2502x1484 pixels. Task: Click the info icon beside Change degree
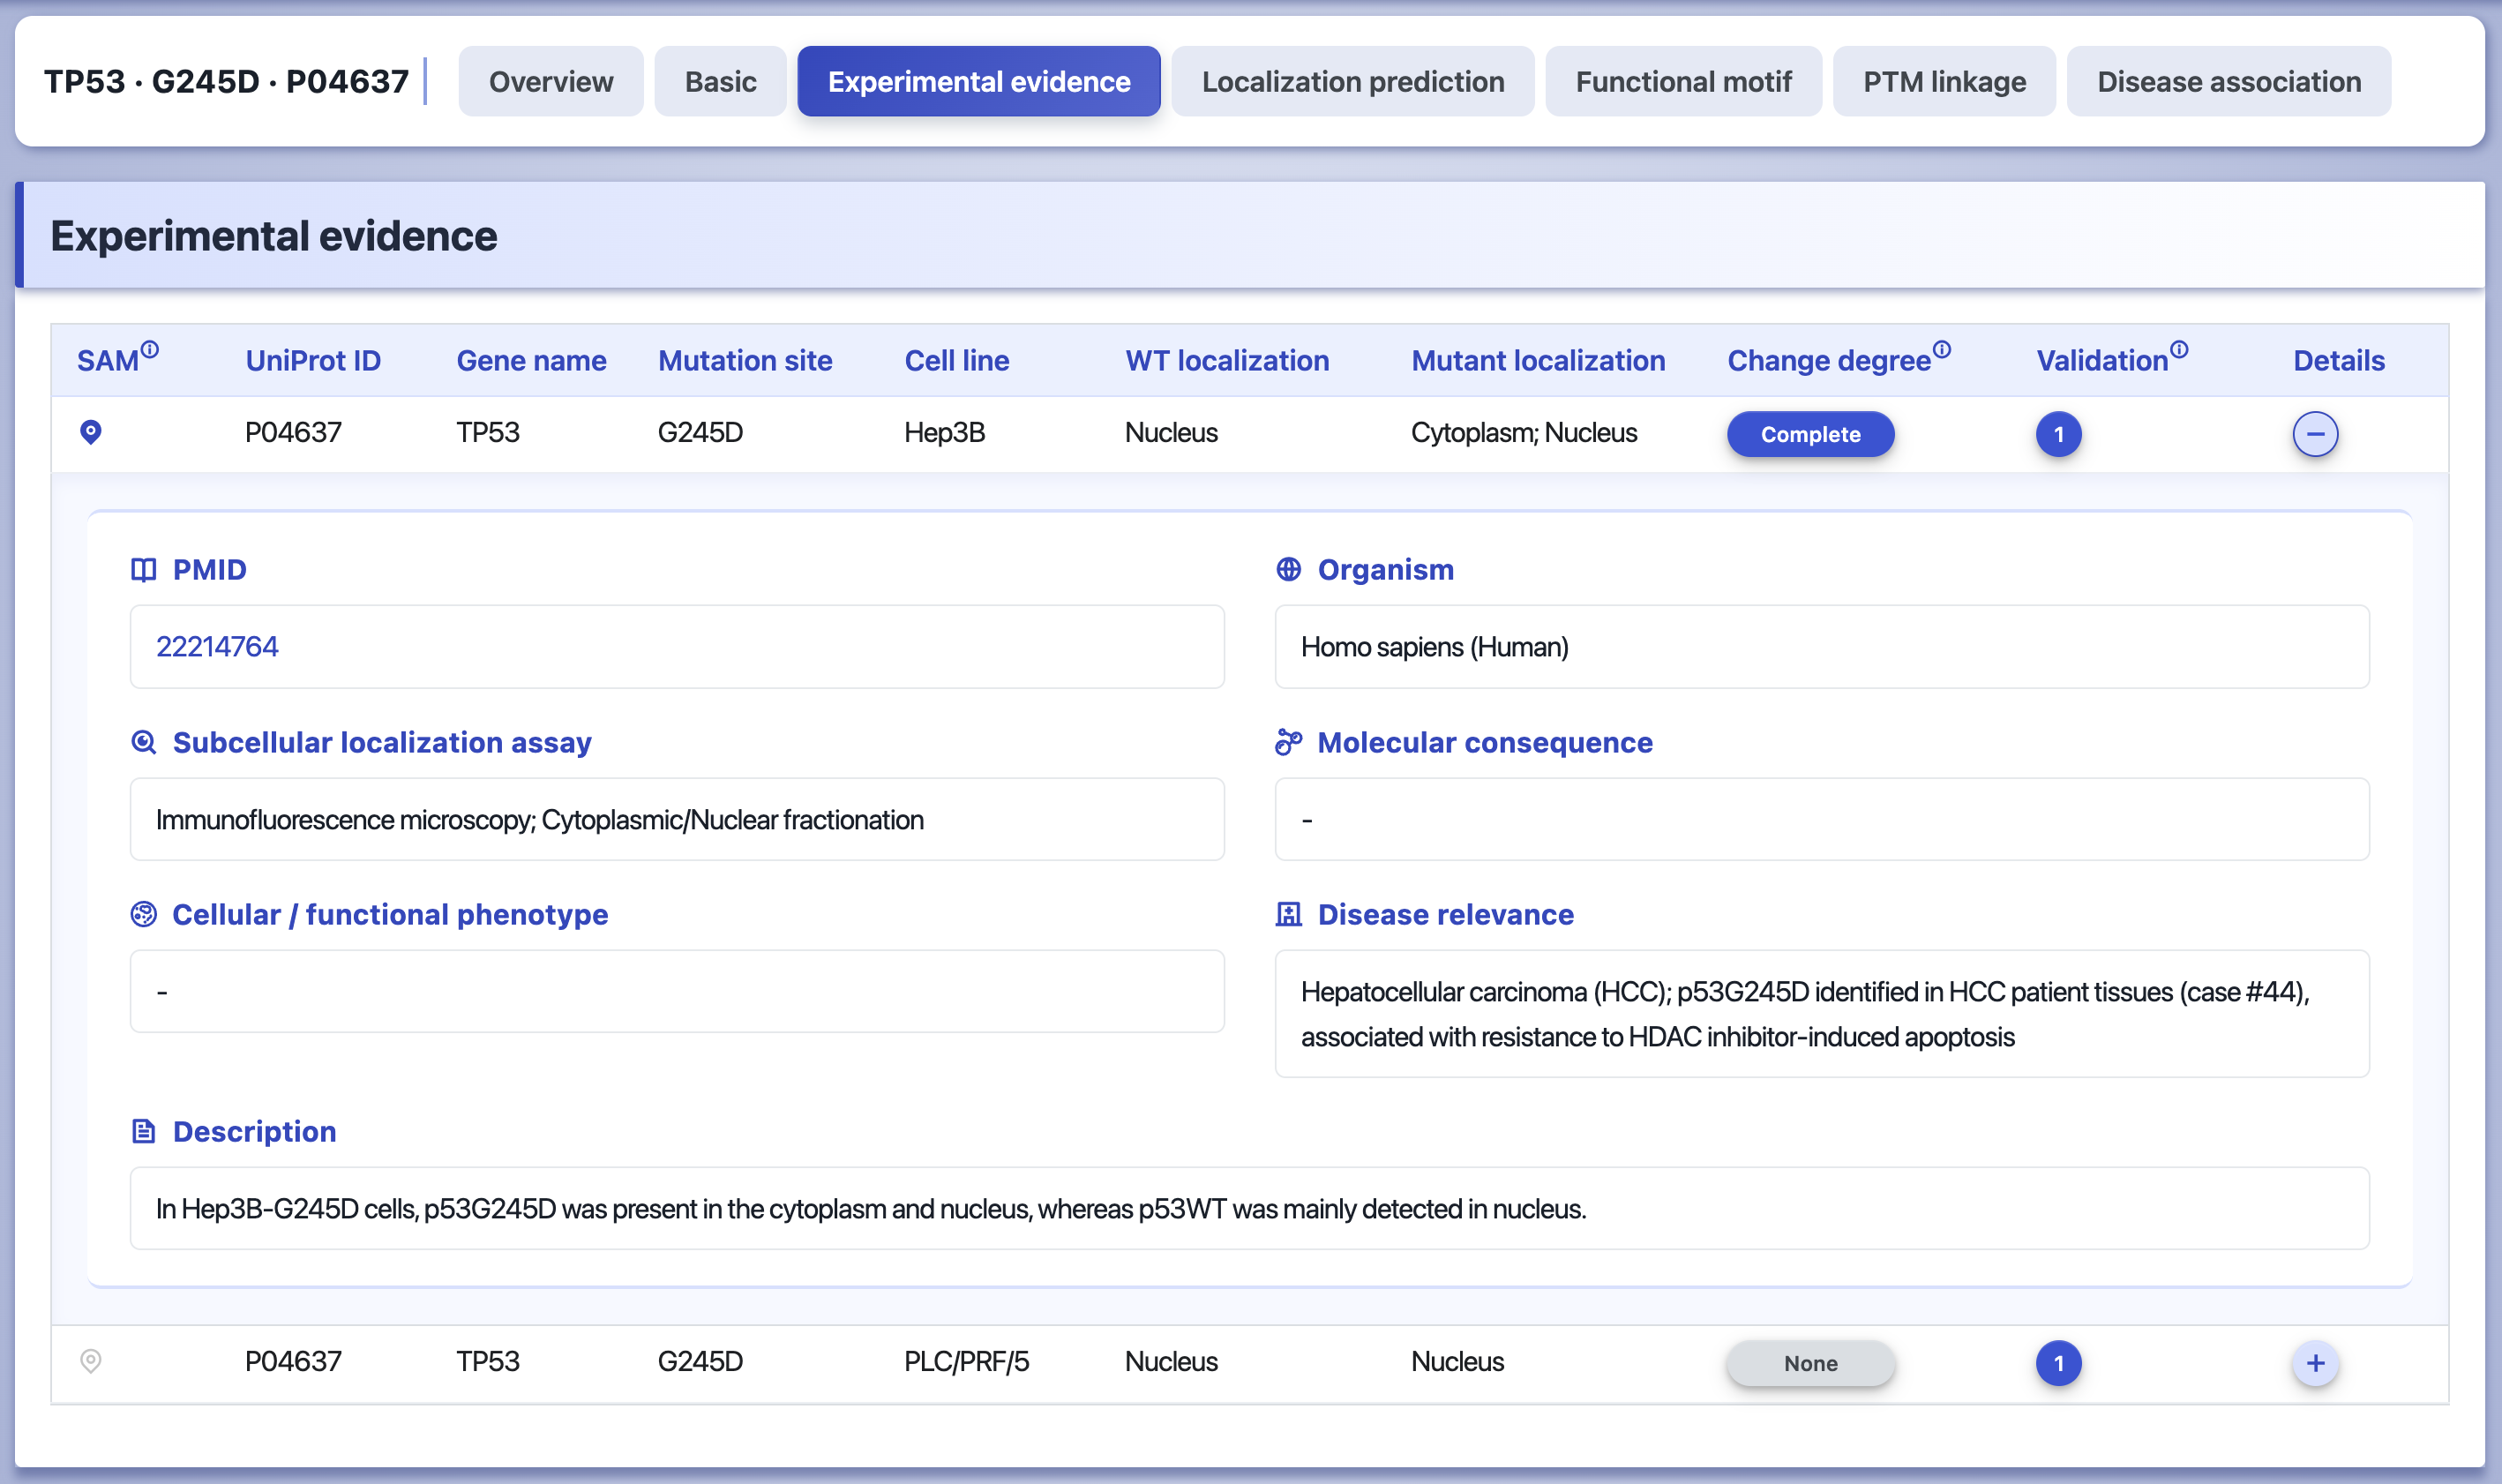[x=1942, y=350]
